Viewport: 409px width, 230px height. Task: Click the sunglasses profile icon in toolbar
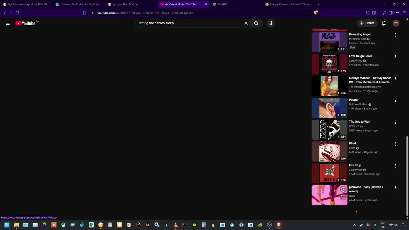pyautogui.click(x=397, y=13)
